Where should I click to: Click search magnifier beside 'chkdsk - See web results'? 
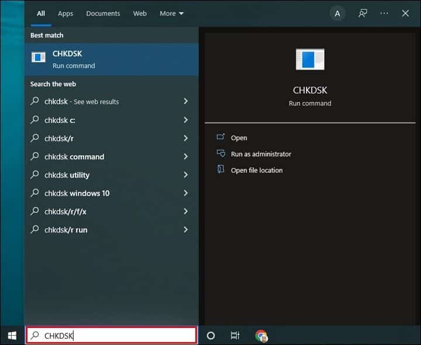[34, 101]
